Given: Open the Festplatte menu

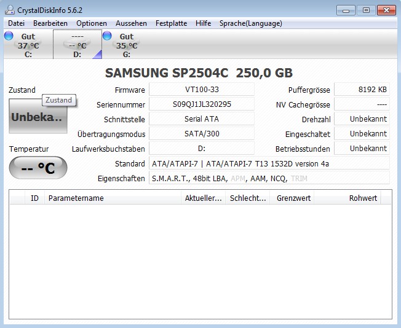Looking at the screenshot, I should tap(172, 23).
